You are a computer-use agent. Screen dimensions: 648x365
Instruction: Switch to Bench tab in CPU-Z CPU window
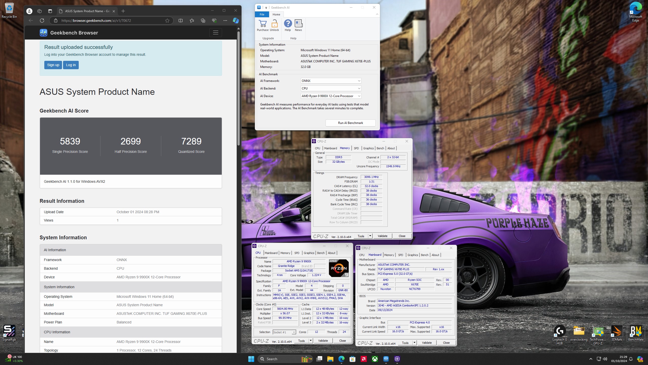[321, 253]
